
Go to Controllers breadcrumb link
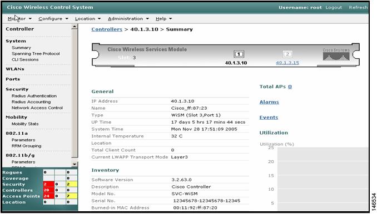[x=107, y=29]
